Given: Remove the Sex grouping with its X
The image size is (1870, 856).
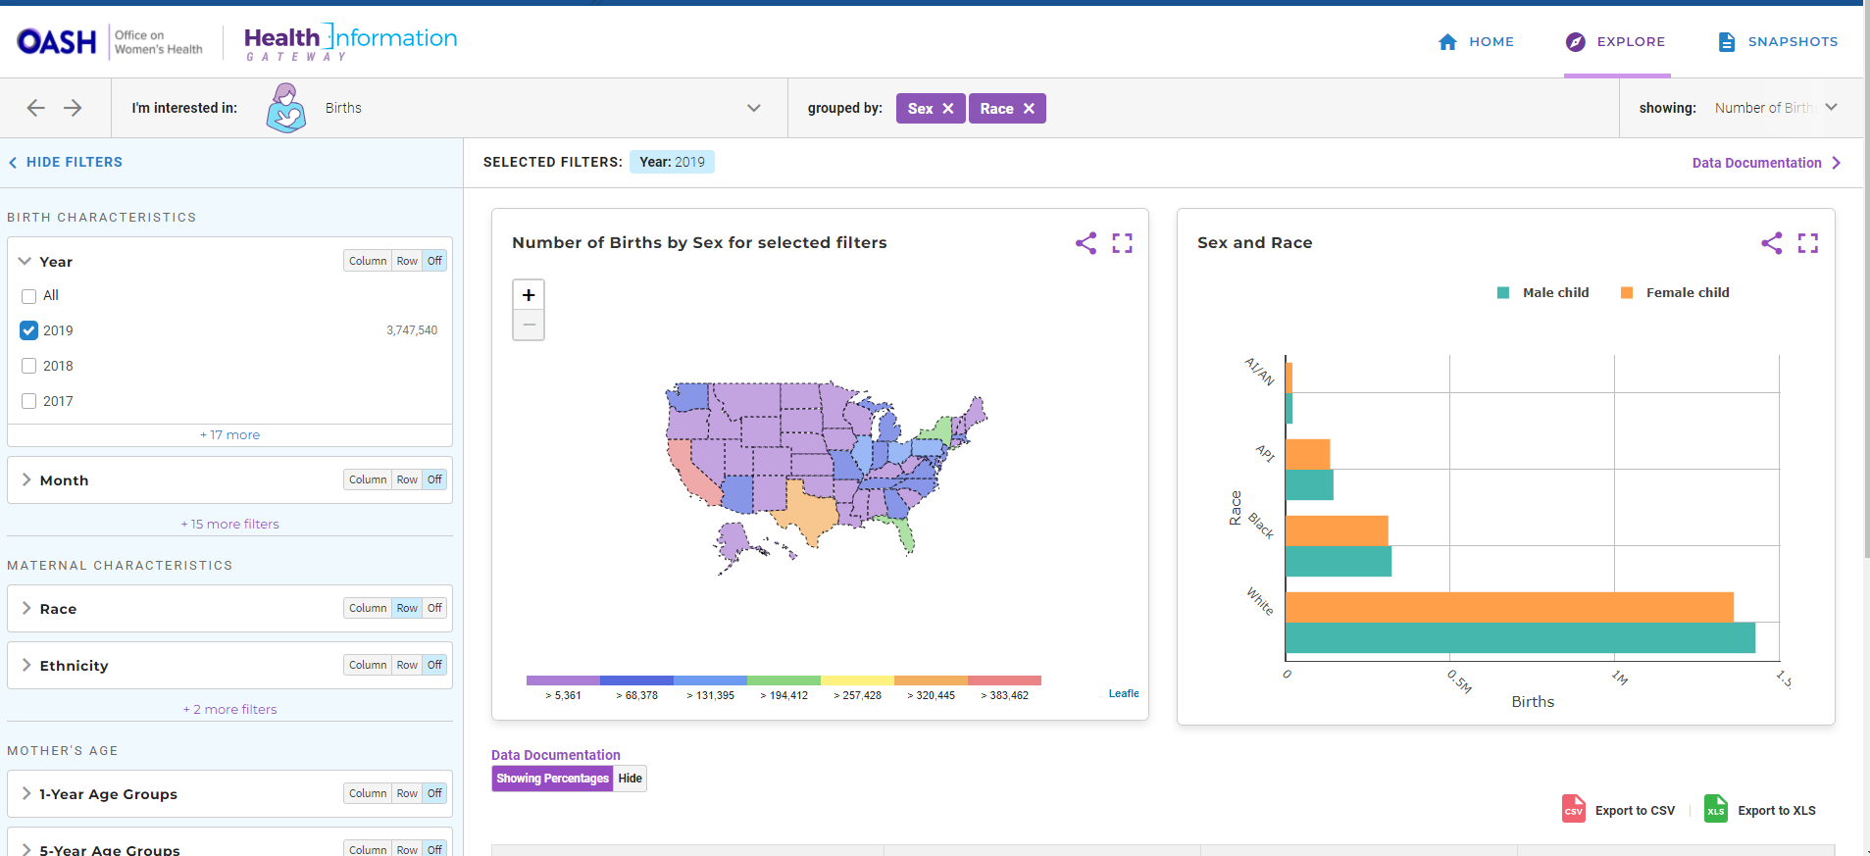Looking at the screenshot, I should tap(948, 109).
